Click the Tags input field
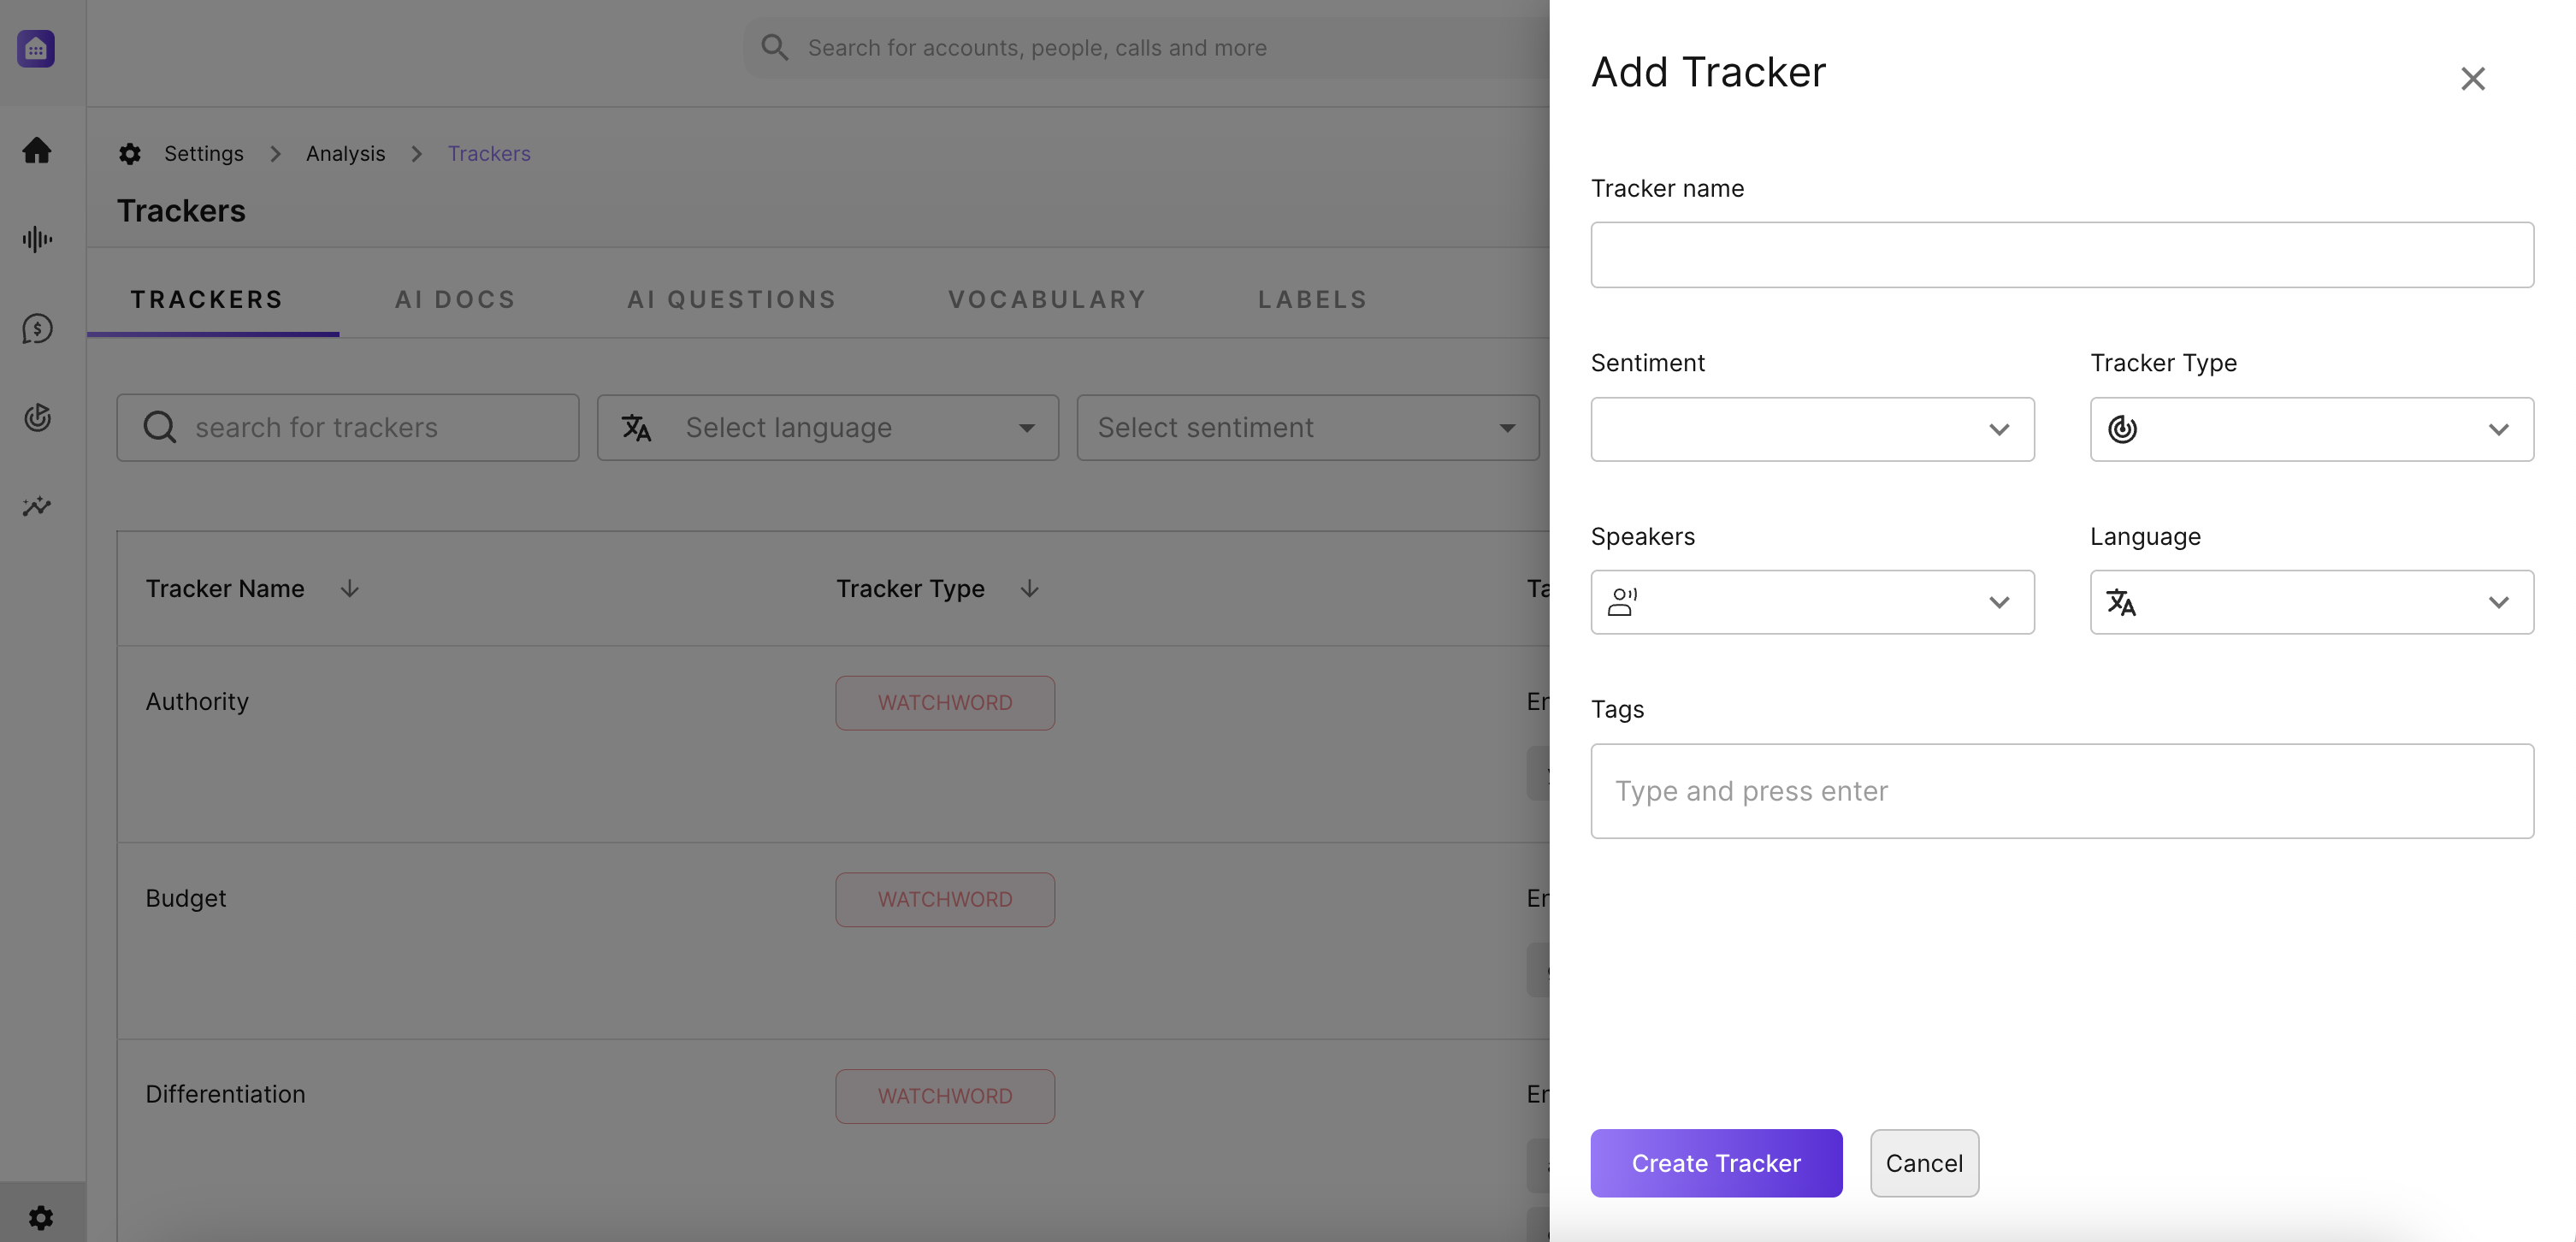The width and height of the screenshot is (2576, 1242). pyautogui.click(x=2061, y=791)
